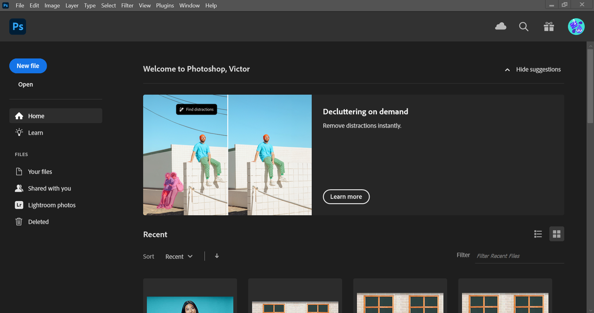Image resolution: width=594 pixels, height=313 pixels.
Task: Click the Lightroom Lr icon
Action: (19, 205)
